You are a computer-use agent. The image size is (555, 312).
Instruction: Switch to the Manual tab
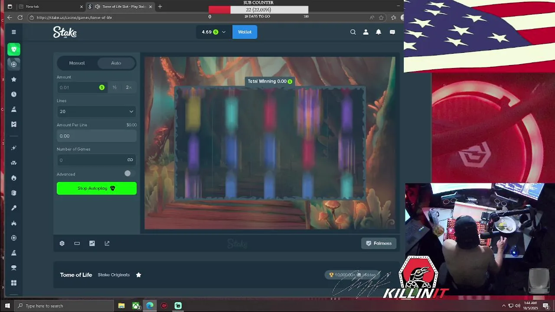[77, 63]
